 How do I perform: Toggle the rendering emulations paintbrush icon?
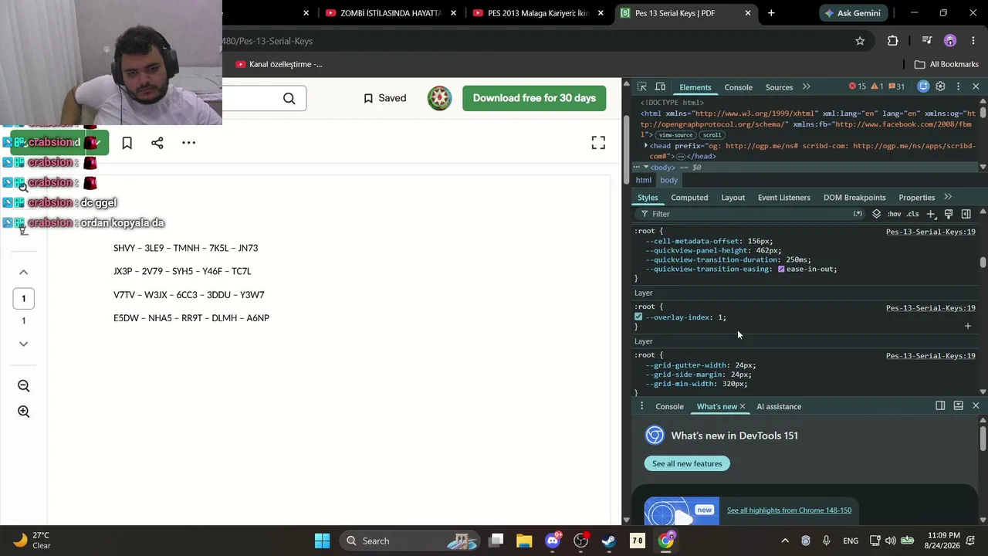[x=949, y=214]
